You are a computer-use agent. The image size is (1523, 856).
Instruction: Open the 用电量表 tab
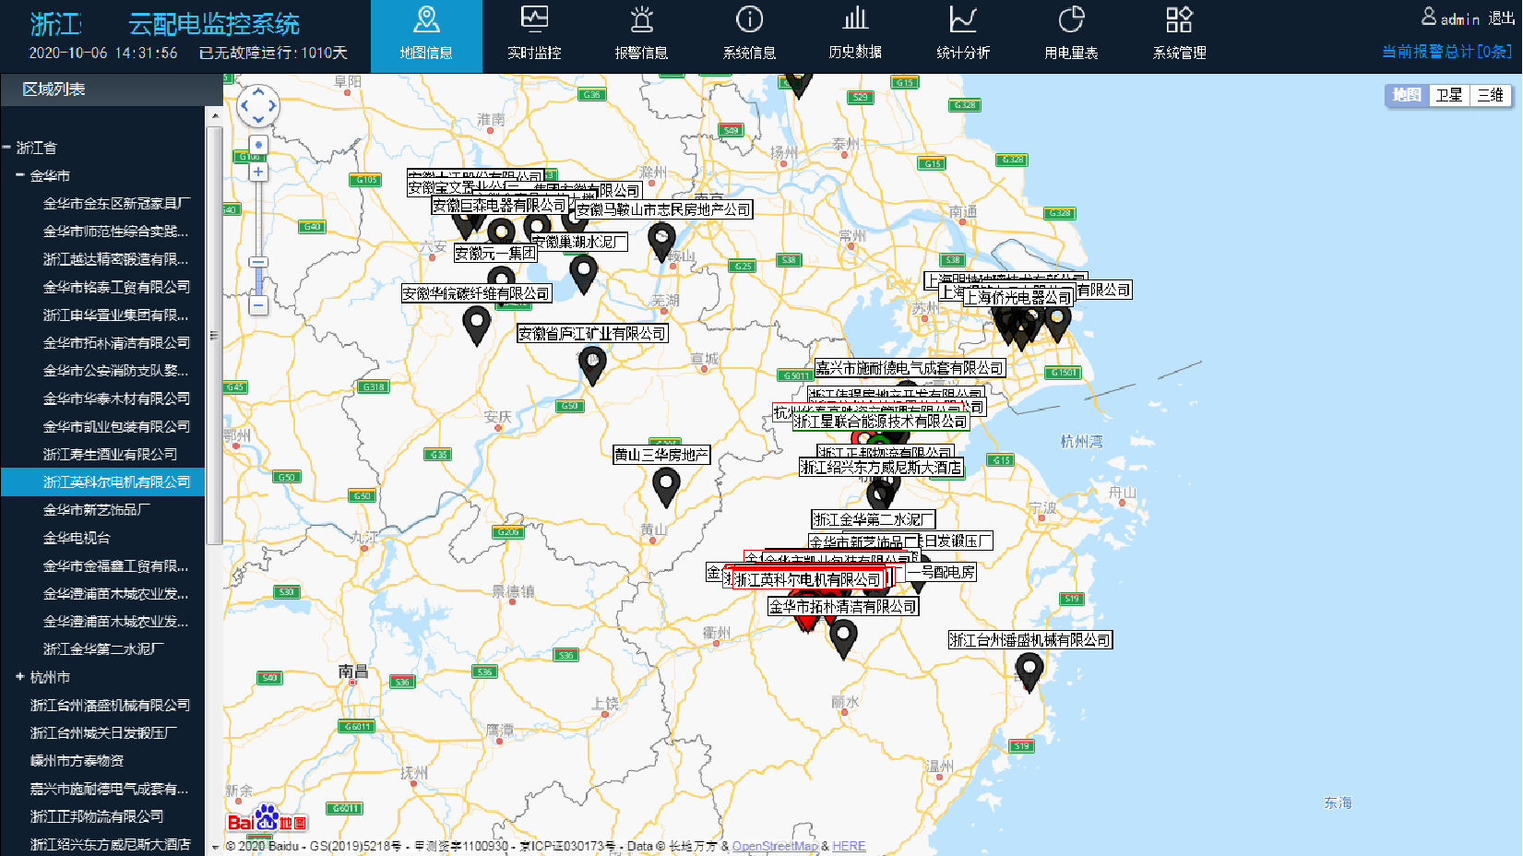pyautogui.click(x=1071, y=36)
